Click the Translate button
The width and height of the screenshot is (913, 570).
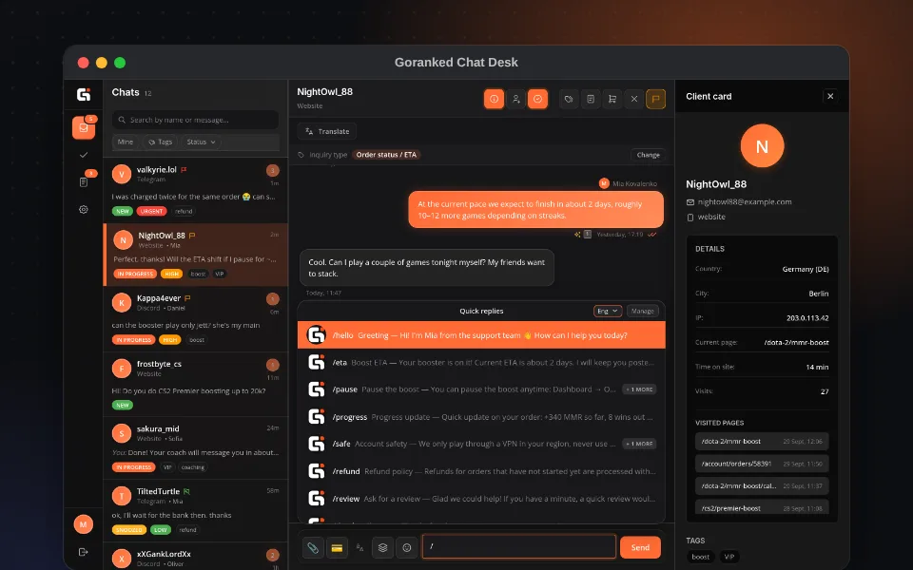[326, 131]
